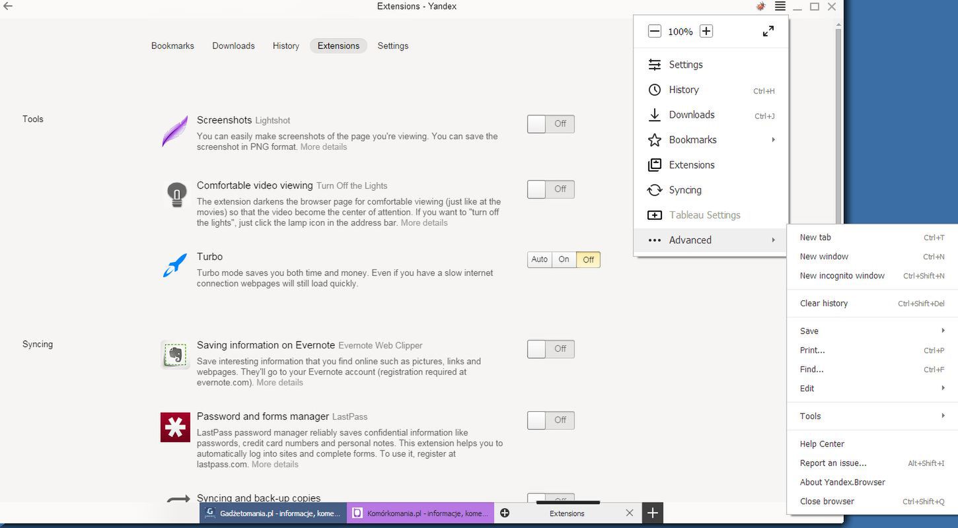
Task: Open More details link for Lightshot
Action: pyautogui.click(x=324, y=147)
